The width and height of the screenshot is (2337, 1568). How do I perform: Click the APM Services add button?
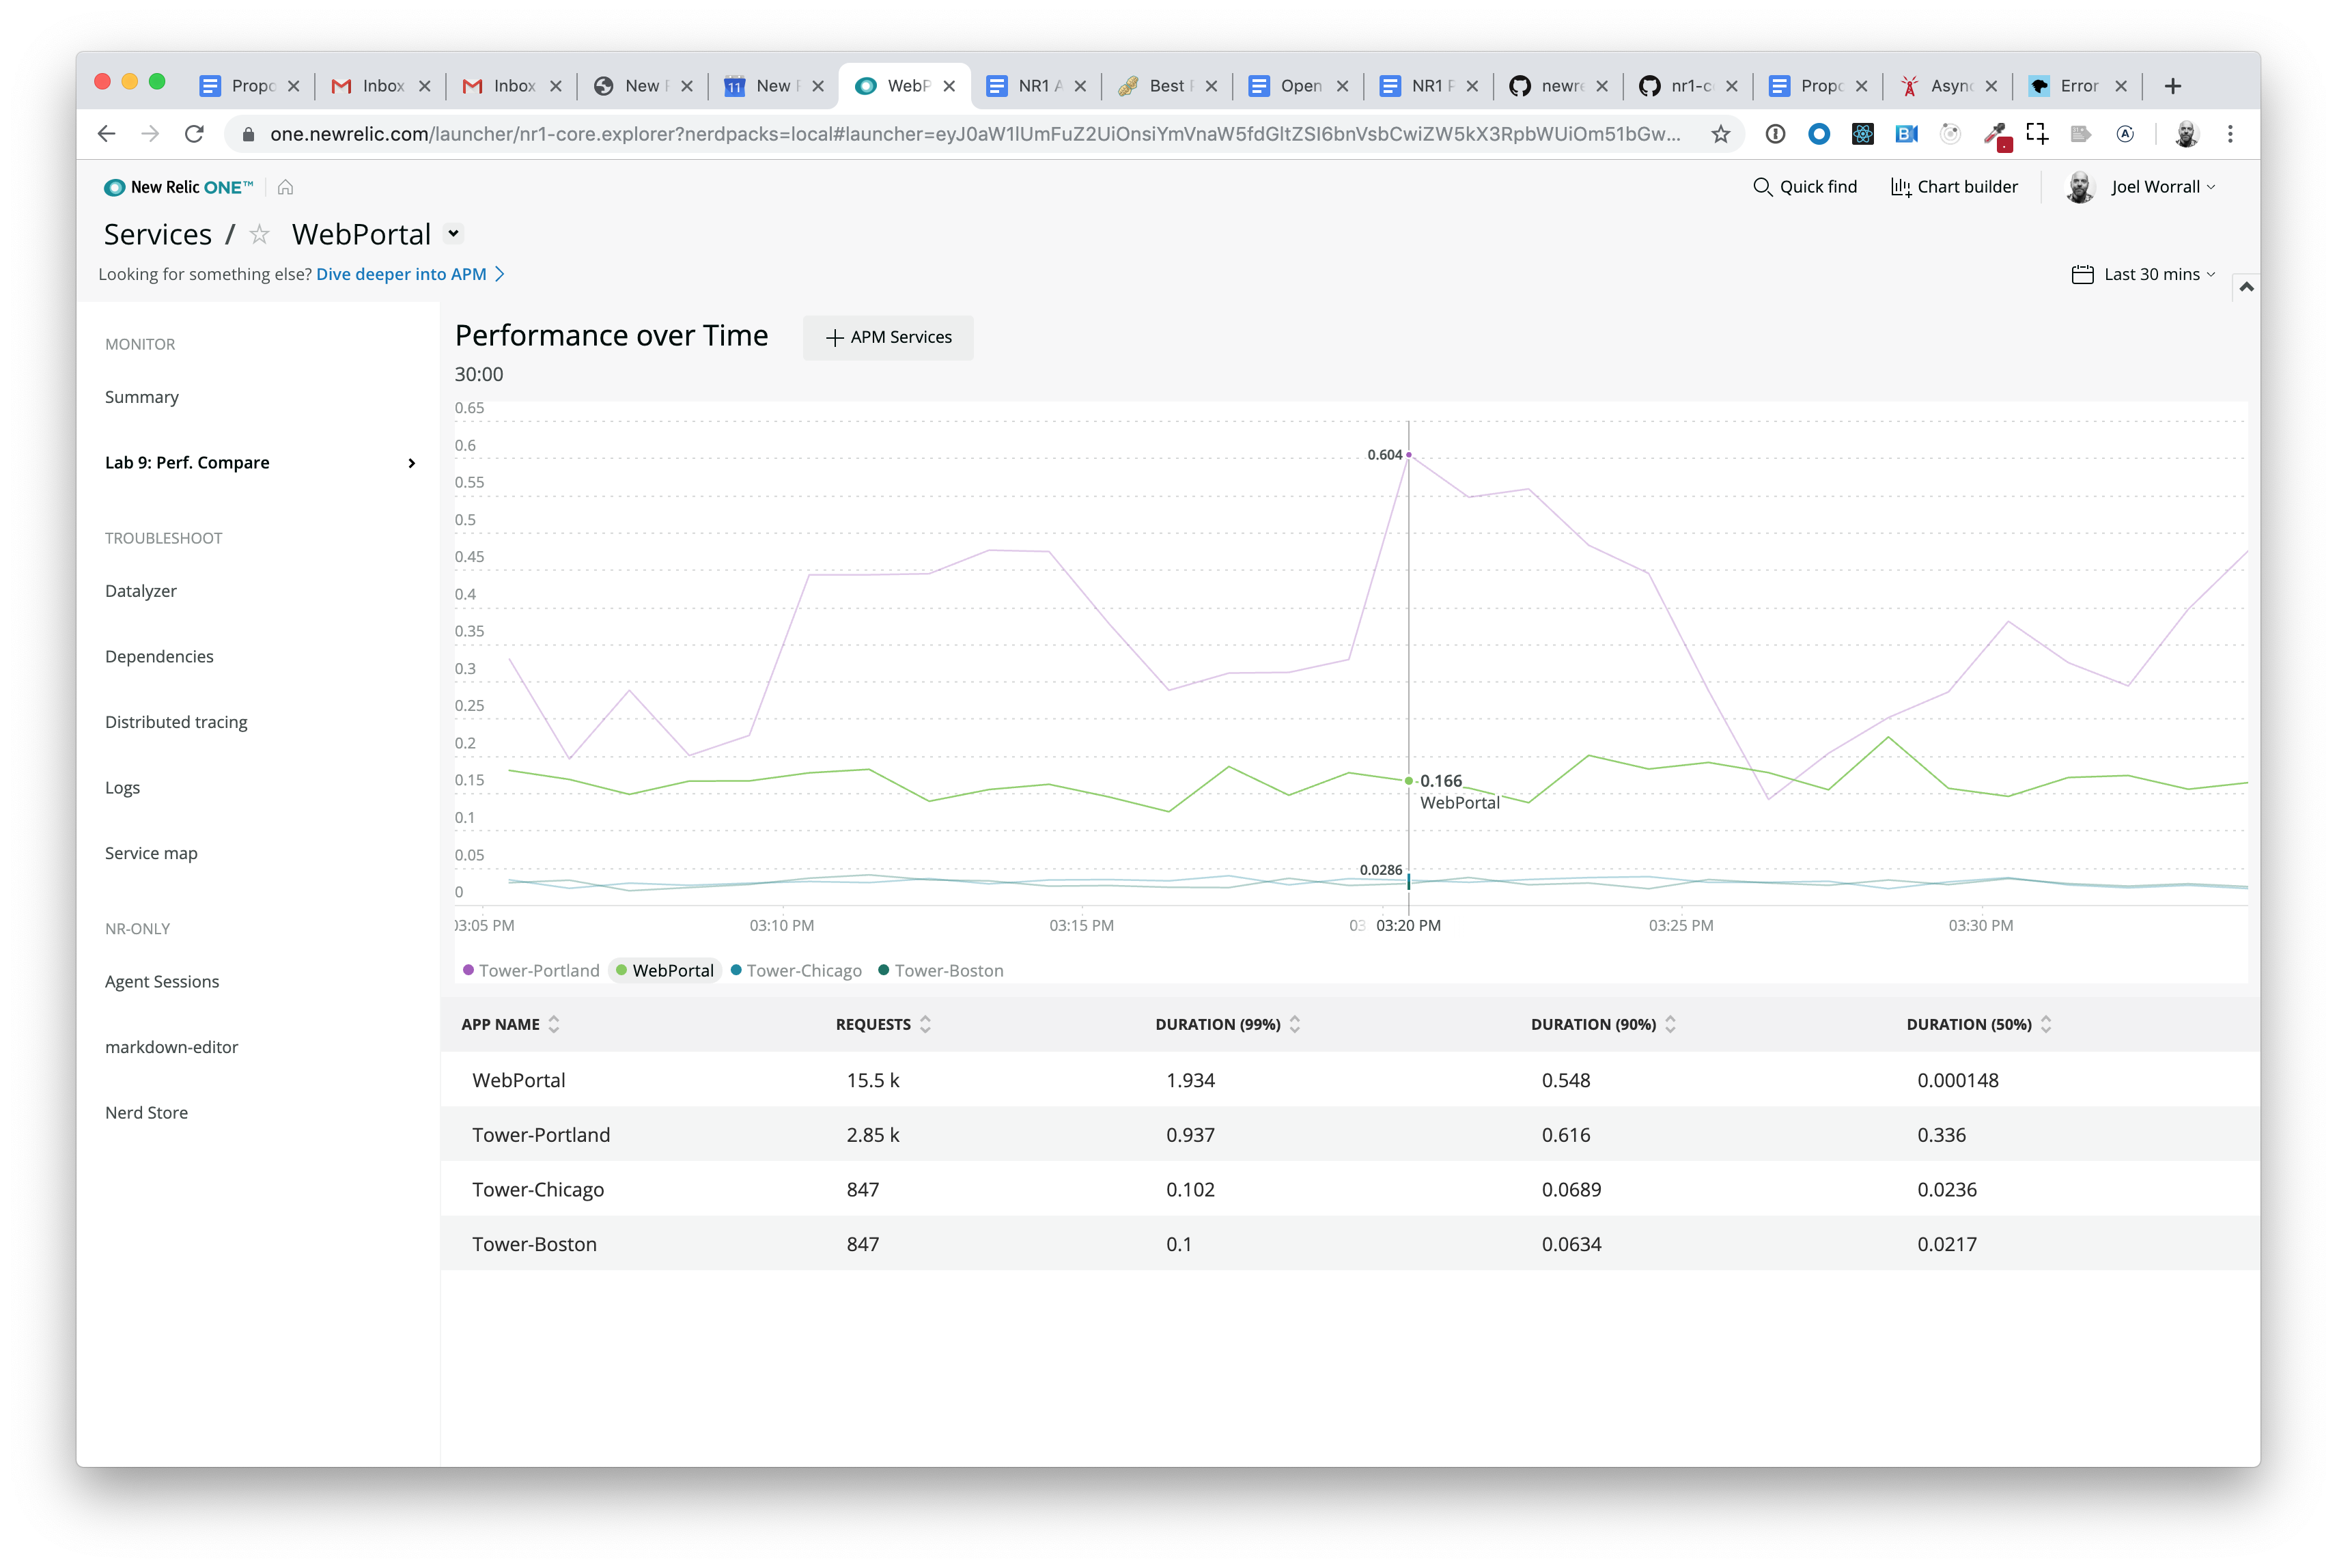[888, 337]
